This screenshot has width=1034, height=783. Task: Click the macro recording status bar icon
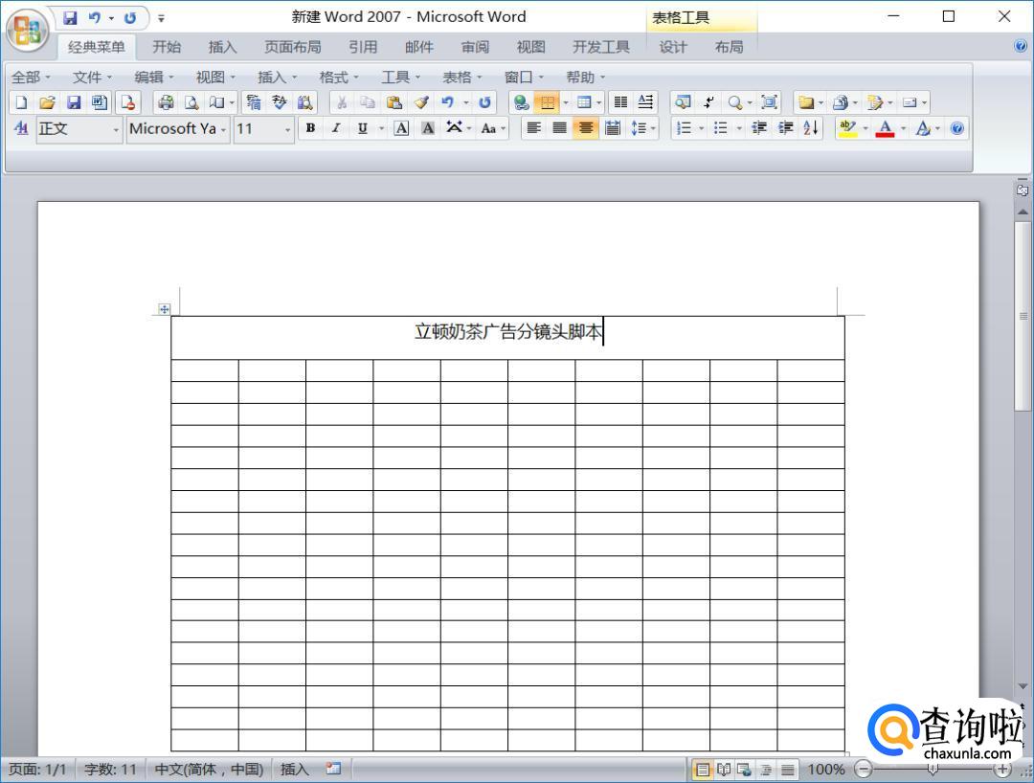point(334,769)
